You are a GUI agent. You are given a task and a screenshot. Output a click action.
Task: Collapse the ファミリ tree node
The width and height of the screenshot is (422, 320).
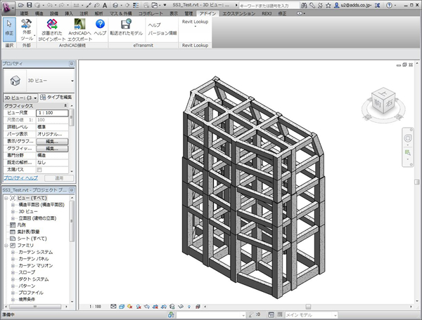coord(6,246)
